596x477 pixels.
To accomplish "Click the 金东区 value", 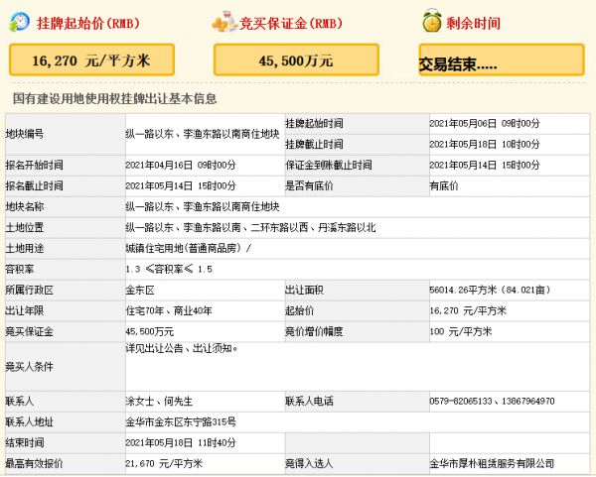I will (140, 291).
